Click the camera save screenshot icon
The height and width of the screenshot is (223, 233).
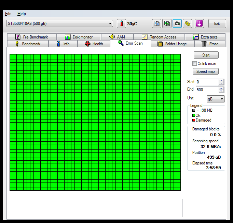click(177, 23)
